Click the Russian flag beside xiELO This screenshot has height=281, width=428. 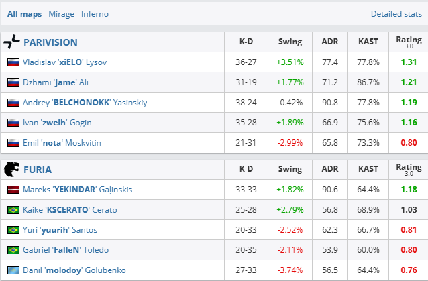12,62
